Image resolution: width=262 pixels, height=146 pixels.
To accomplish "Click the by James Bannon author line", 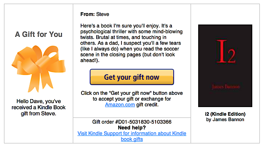I will pyautogui.click(x=225, y=119).
